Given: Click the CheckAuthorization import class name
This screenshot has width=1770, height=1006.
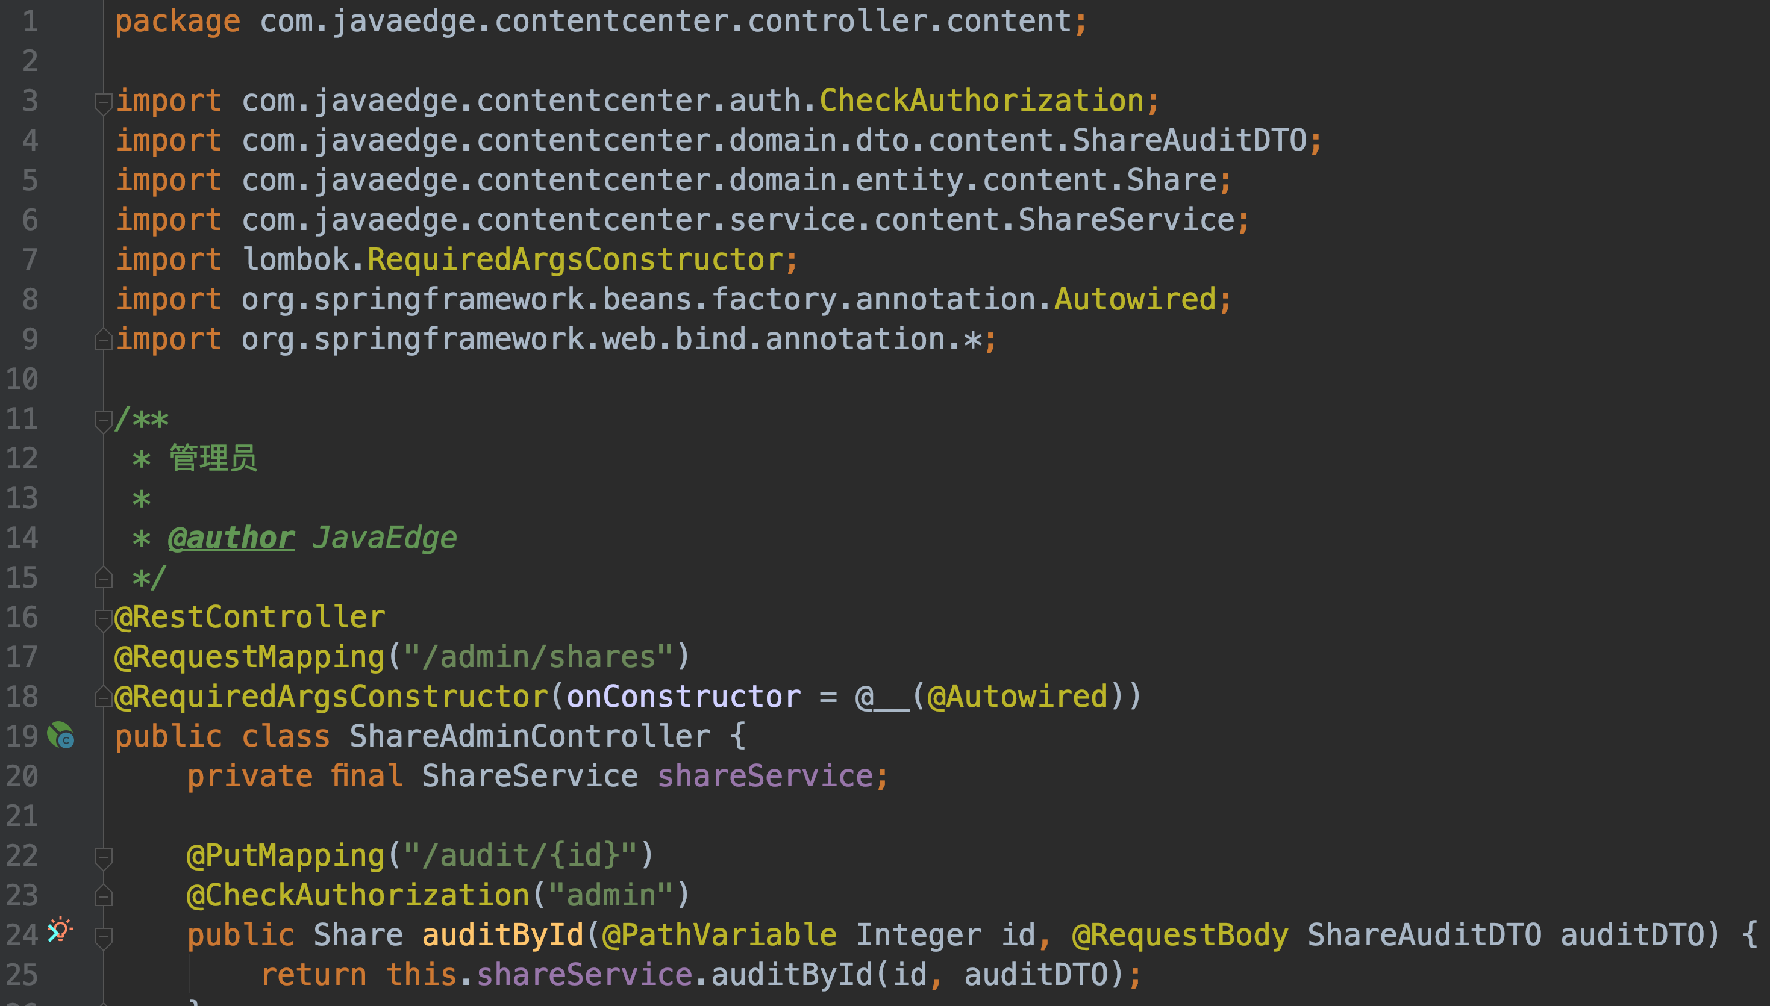Looking at the screenshot, I should [x=982, y=101].
